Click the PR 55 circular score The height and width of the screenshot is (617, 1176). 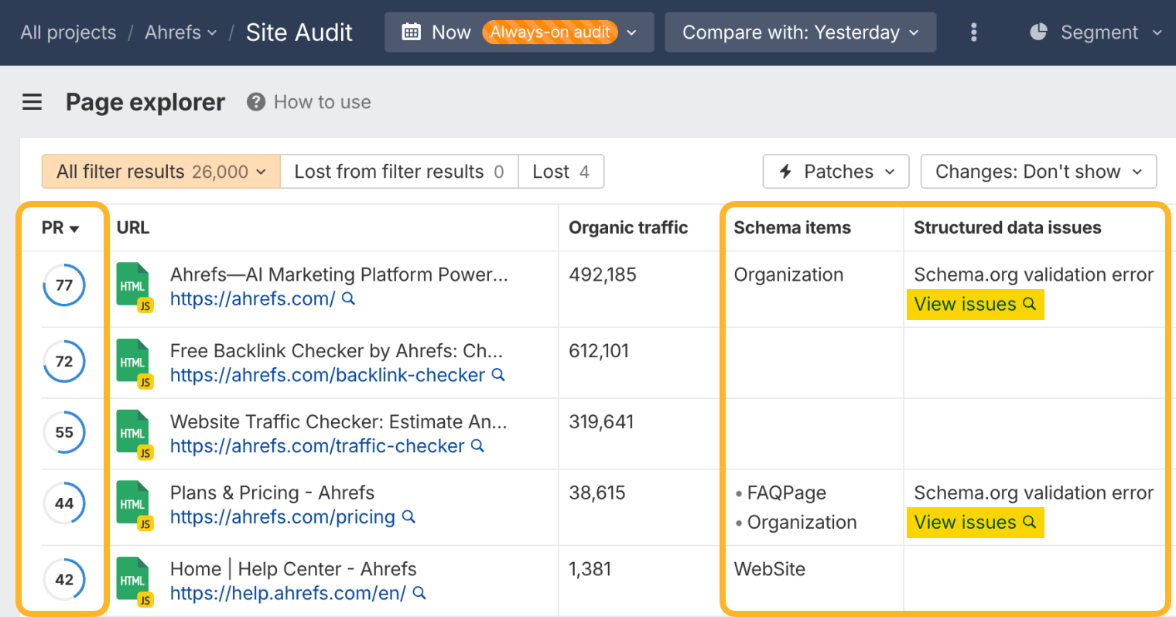coord(64,432)
